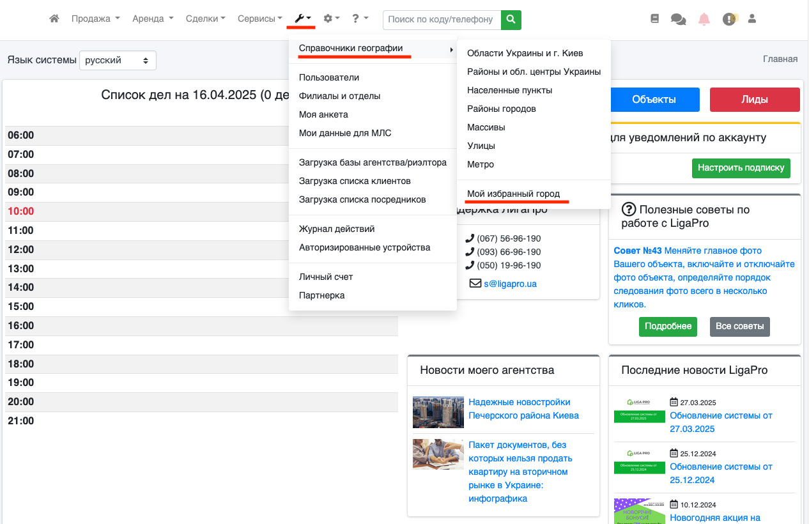
Task: Click the green search magnifier button
Action: click(511, 19)
